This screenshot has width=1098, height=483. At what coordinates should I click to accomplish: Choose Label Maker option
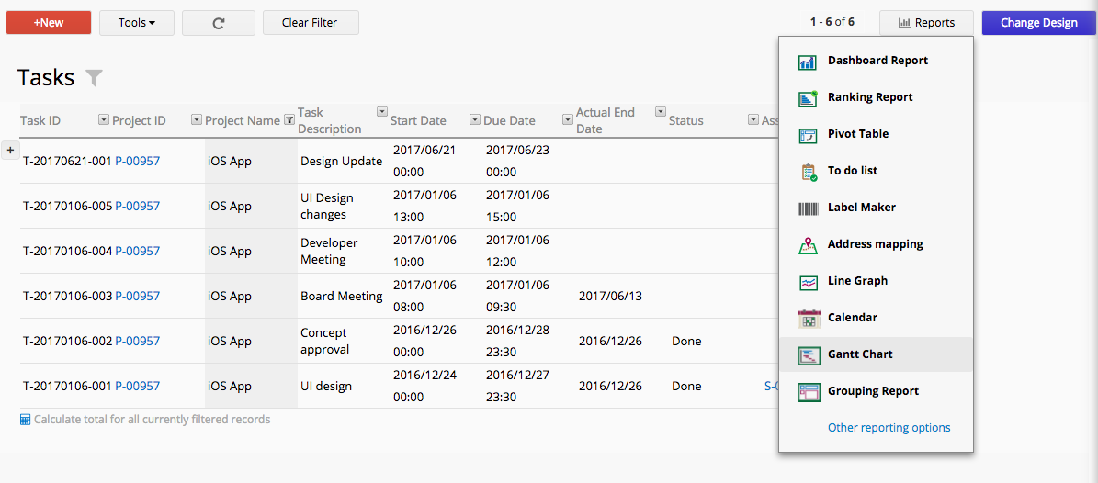coord(876,208)
